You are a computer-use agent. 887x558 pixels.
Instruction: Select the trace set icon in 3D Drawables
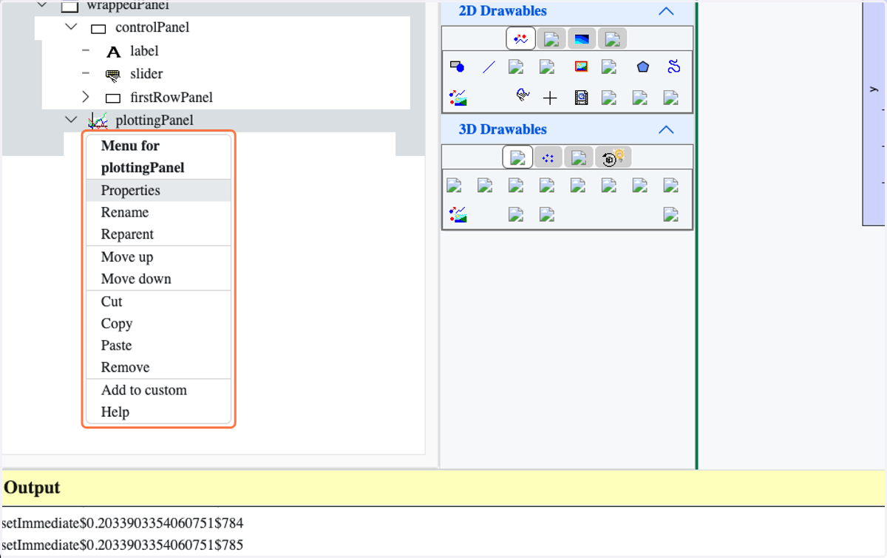458,215
